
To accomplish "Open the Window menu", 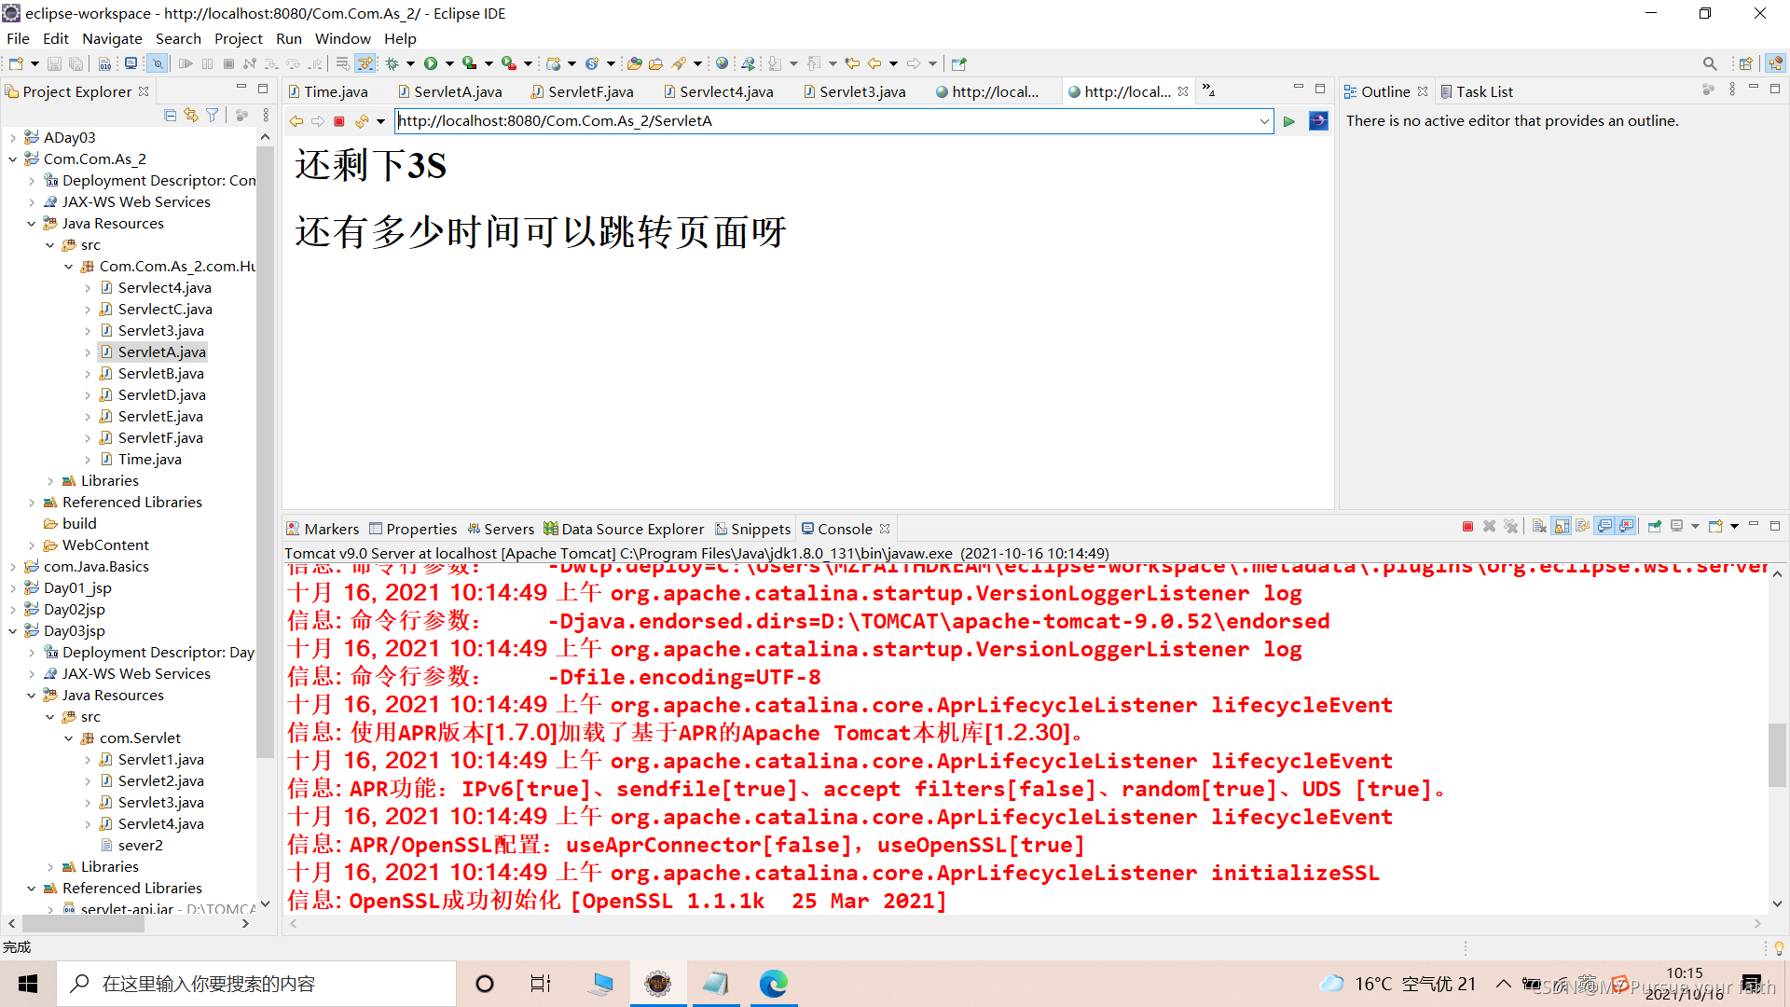I will 342,38.
